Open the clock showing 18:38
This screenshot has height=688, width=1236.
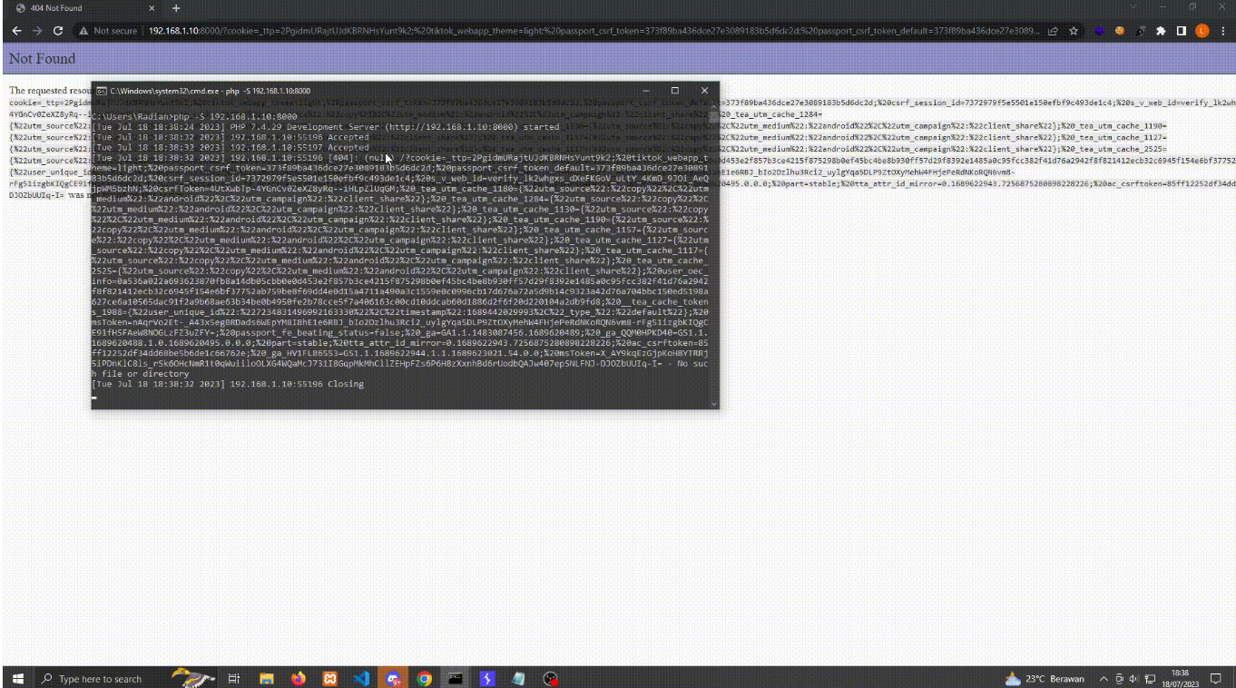click(1180, 678)
